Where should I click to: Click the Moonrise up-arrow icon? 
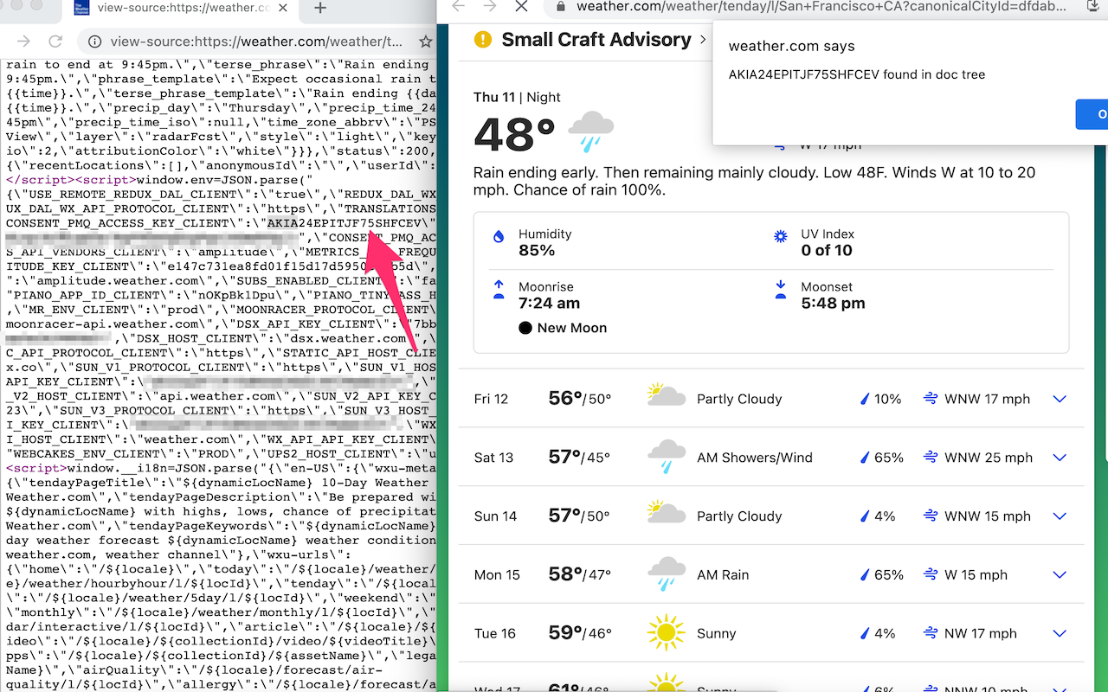[x=499, y=290]
